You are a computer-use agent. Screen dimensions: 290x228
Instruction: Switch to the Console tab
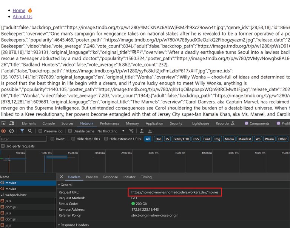pos(49,123)
